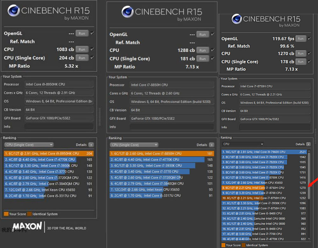This screenshot has width=318, height=248.
Task: Run the CPU benchmark in the rightmost window
Action: pyautogui.click(x=301, y=53)
